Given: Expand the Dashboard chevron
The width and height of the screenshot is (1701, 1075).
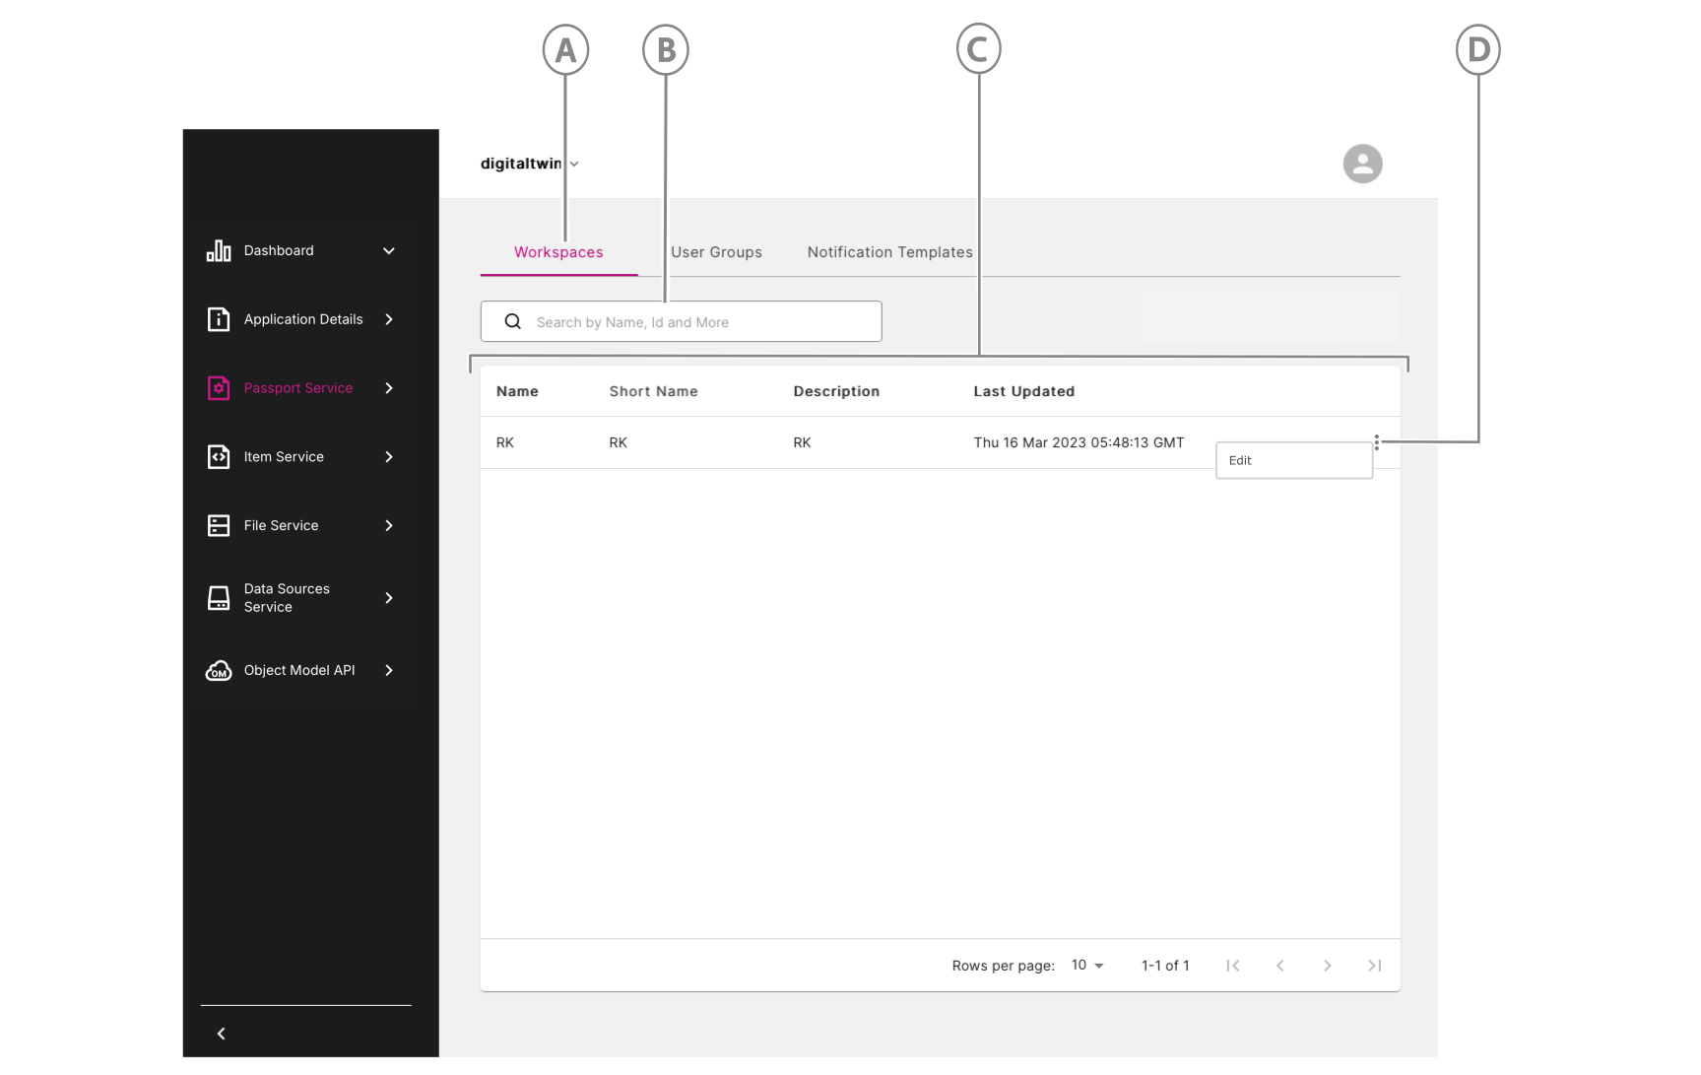Looking at the screenshot, I should pos(389,251).
